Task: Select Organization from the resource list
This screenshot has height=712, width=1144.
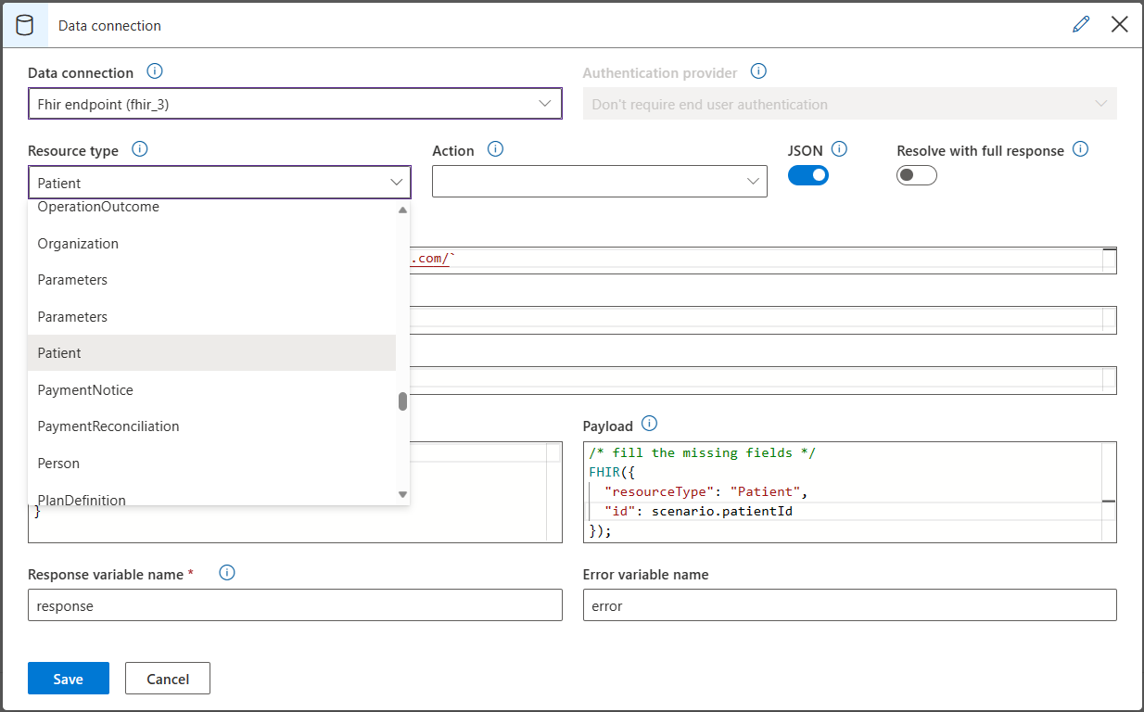Action: coord(77,244)
